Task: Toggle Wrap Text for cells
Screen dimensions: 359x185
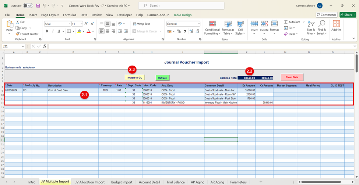Action: pyautogui.click(x=141, y=24)
